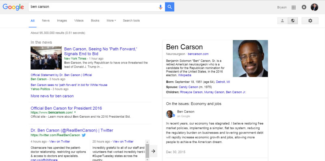
Task: Switch to private results person icon
Action: point(282,21)
